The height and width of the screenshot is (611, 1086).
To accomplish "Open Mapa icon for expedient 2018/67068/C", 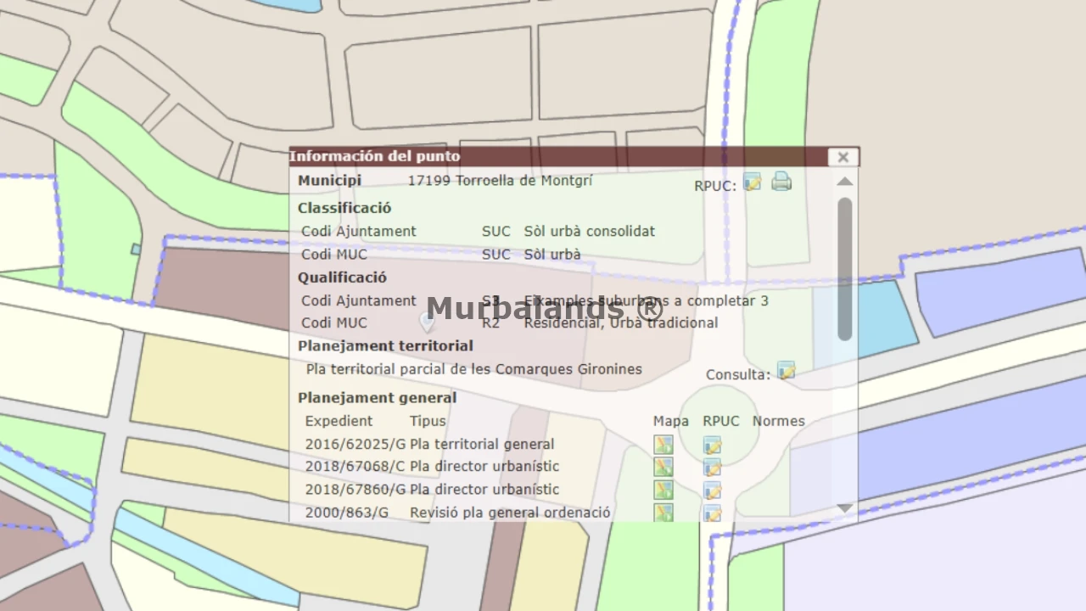I will coord(663,467).
